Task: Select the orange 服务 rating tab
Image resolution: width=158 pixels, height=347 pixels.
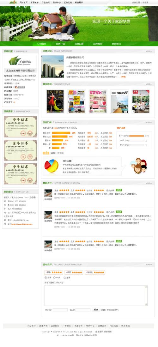Action: tap(46, 153)
